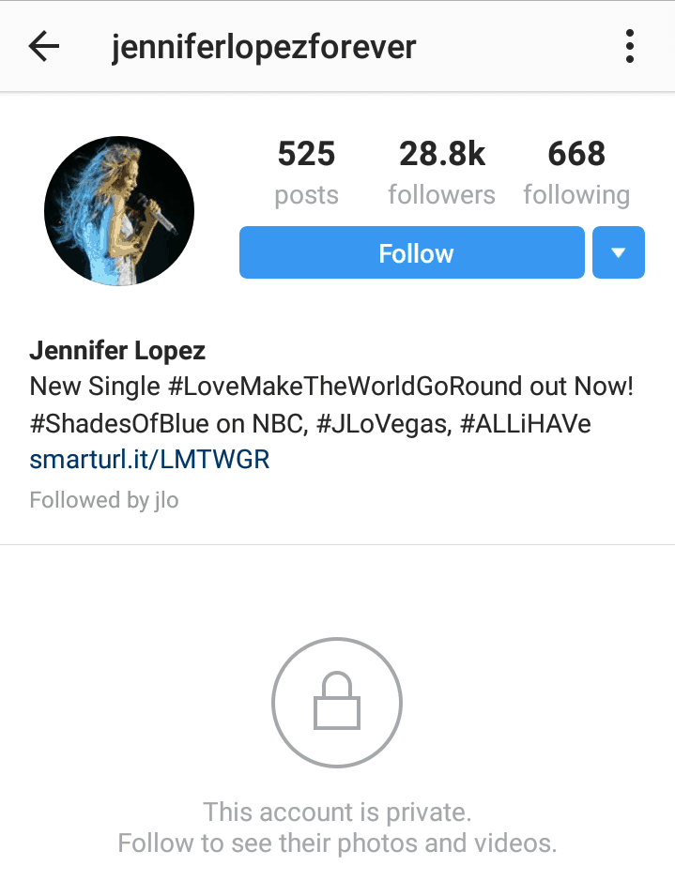Screen dimensions: 675x881
Task: Click the blue Follow button
Action: click(412, 252)
